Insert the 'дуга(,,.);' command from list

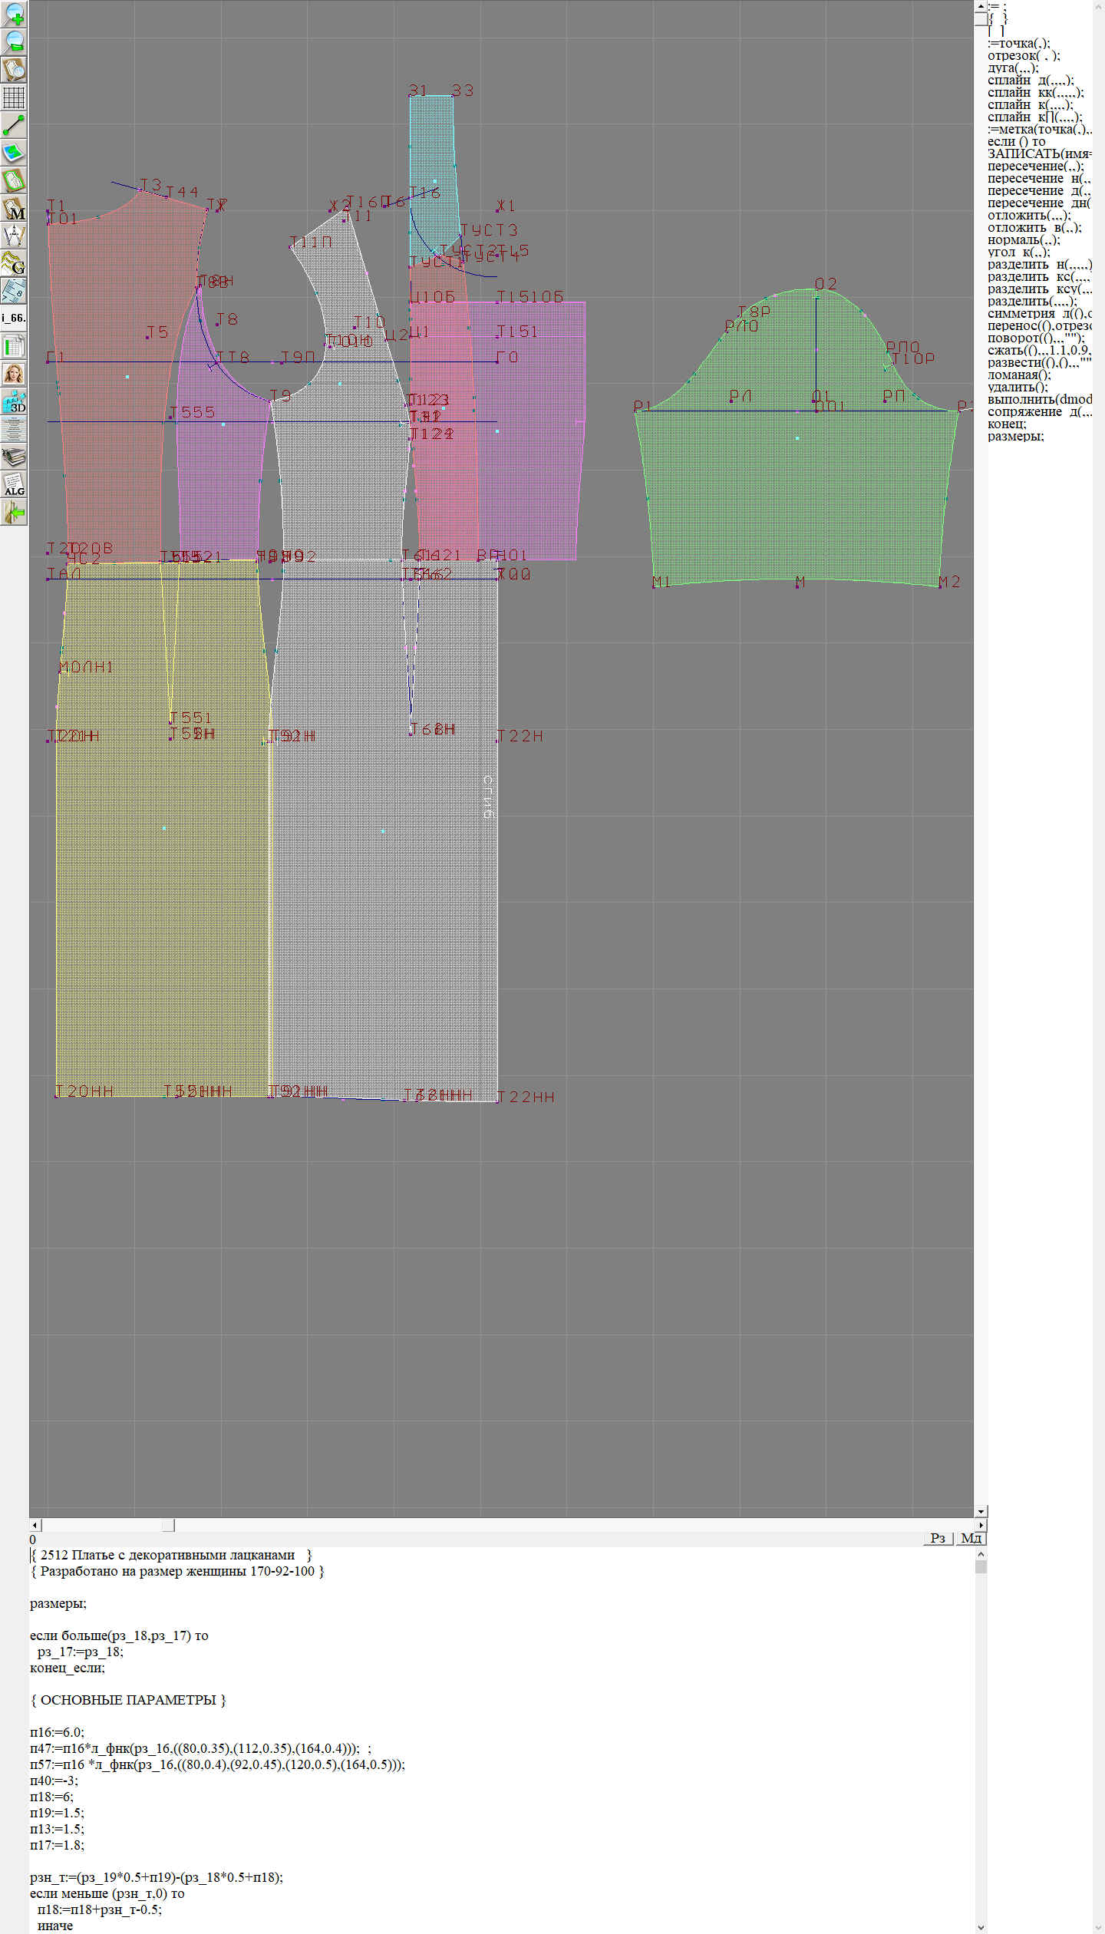(1013, 68)
